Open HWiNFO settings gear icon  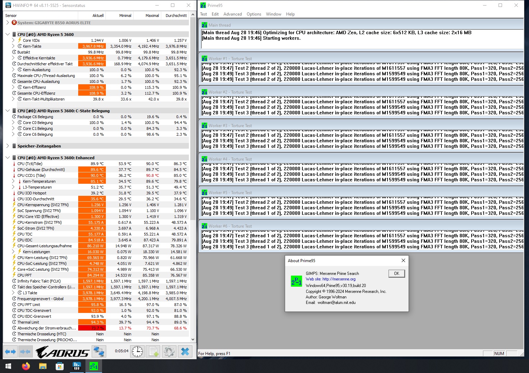[x=169, y=352]
